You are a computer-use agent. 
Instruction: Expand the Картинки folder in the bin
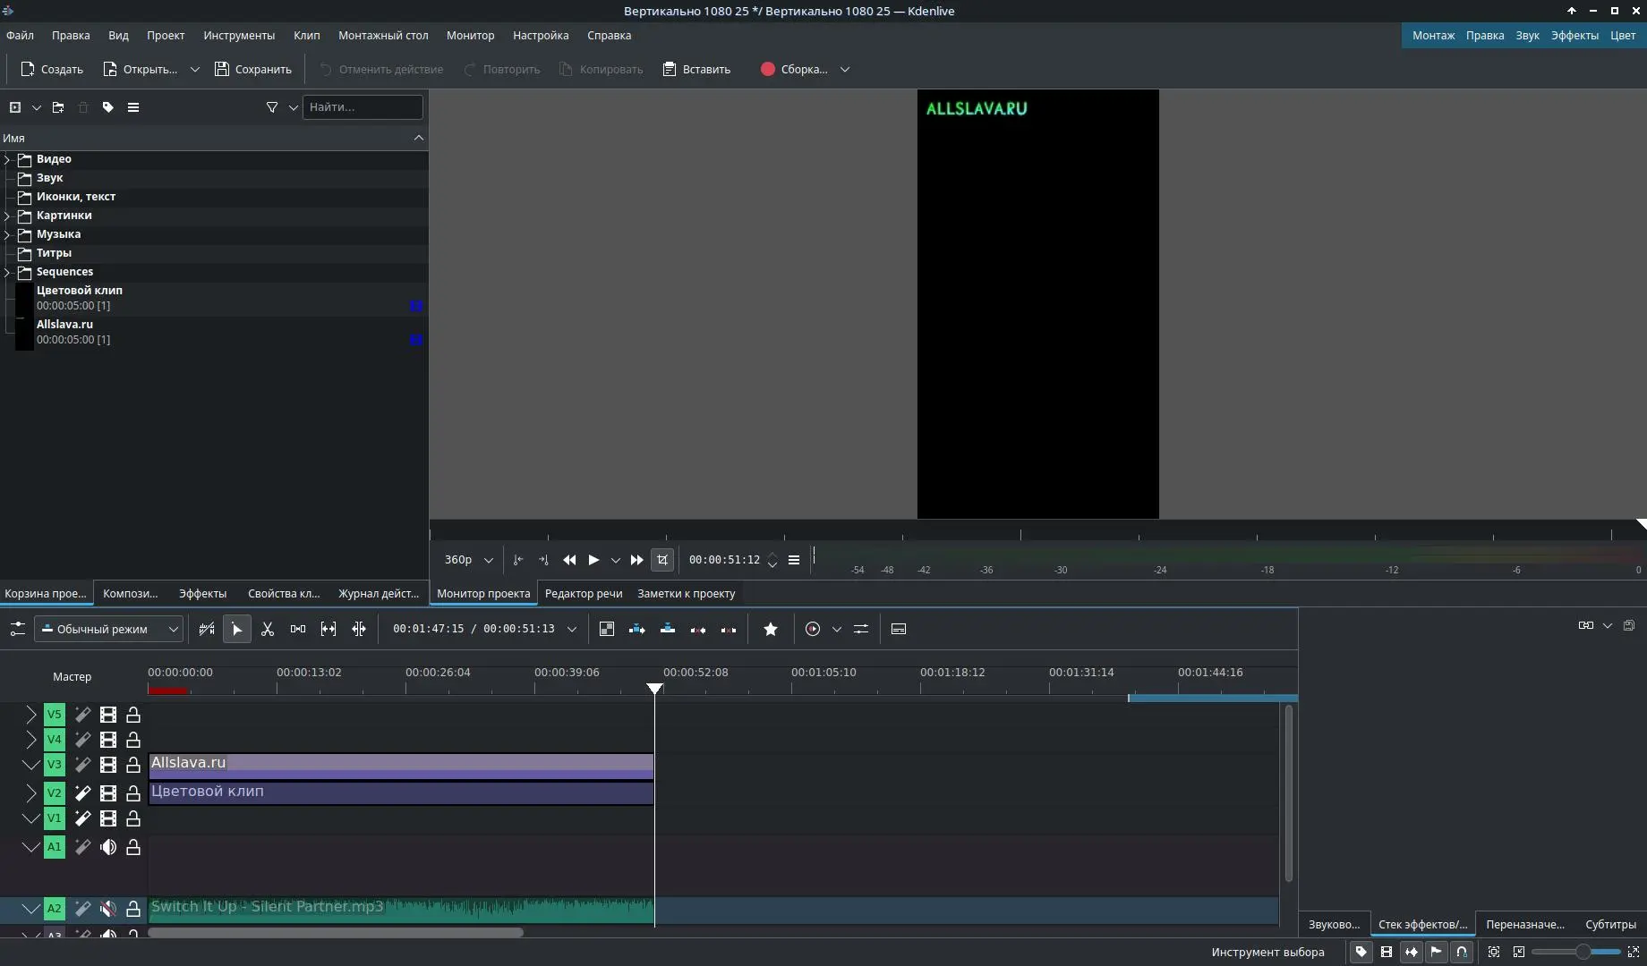pyautogui.click(x=7, y=216)
